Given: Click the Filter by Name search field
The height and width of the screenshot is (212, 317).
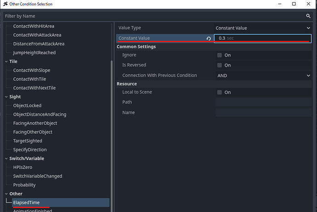Looking at the screenshot, I should coord(152,16).
